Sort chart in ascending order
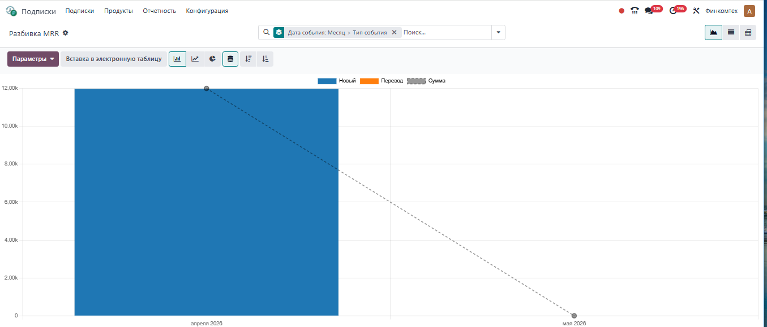 [265, 59]
